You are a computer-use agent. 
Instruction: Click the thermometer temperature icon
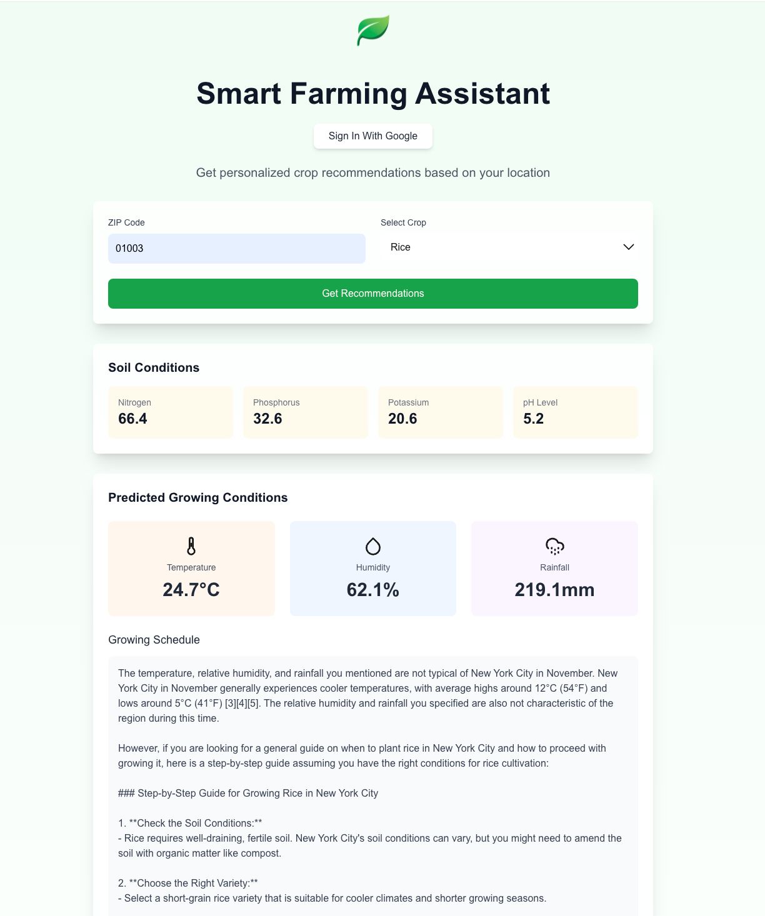click(191, 546)
